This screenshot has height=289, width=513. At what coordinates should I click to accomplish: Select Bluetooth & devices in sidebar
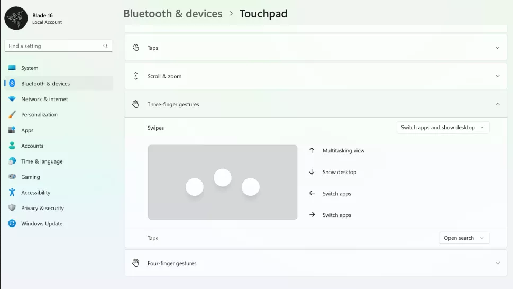[45, 84]
